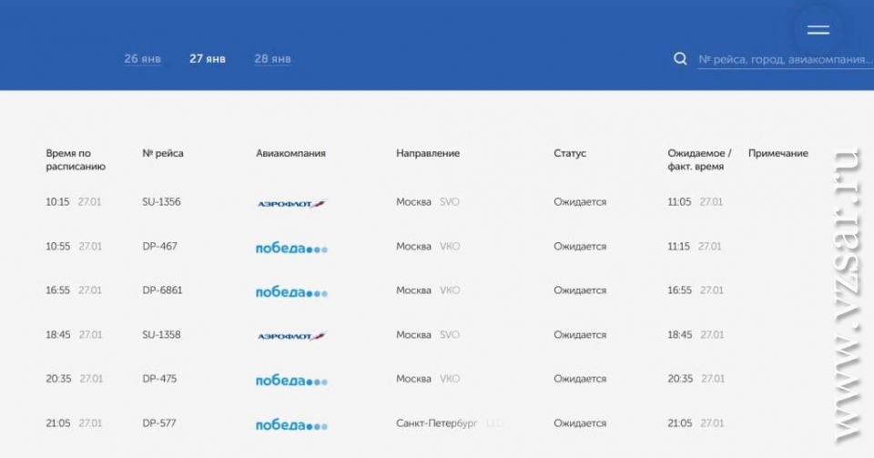Switch to the 26 янв date tab

(x=143, y=59)
